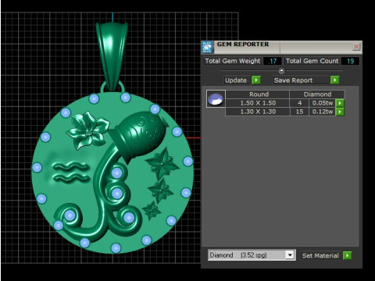The height and width of the screenshot is (281, 375).
Task: Click the GEM REPORTER title bar
Action: (x=281, y=47)
